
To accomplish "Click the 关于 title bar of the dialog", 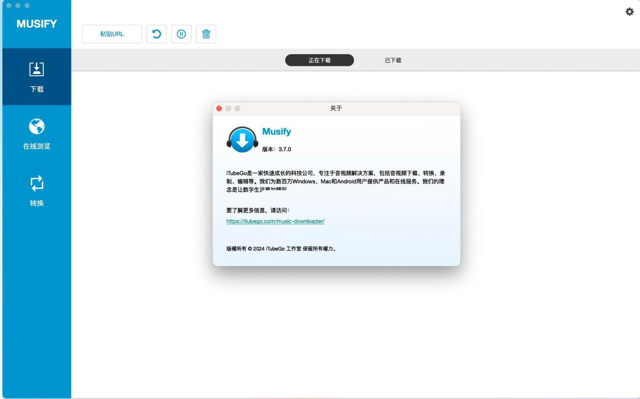I will click(336, 108).
